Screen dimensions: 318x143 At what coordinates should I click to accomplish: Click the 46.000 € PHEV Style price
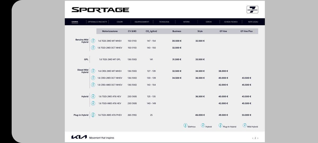(x=200, y=115)
